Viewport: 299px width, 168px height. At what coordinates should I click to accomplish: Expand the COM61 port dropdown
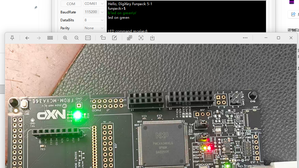(94, 4)
